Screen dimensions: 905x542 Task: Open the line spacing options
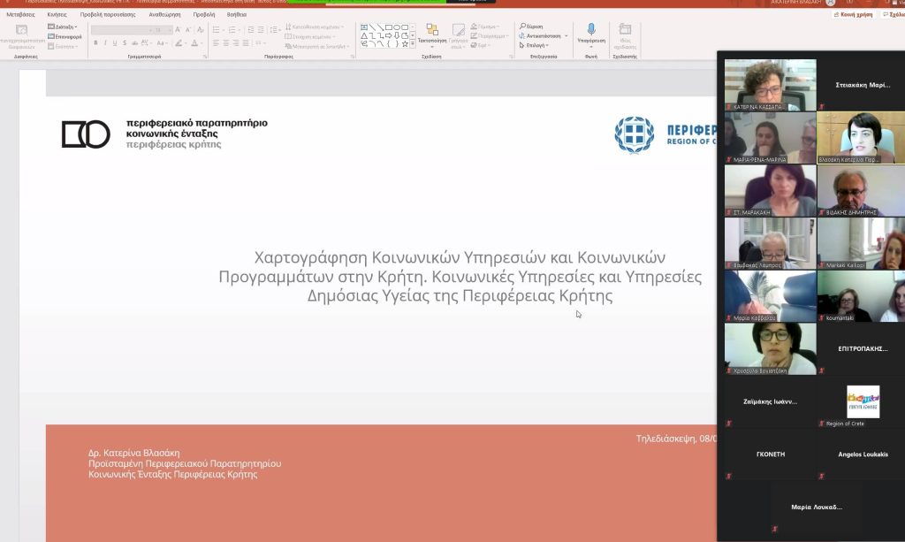(x=275, y=29)
